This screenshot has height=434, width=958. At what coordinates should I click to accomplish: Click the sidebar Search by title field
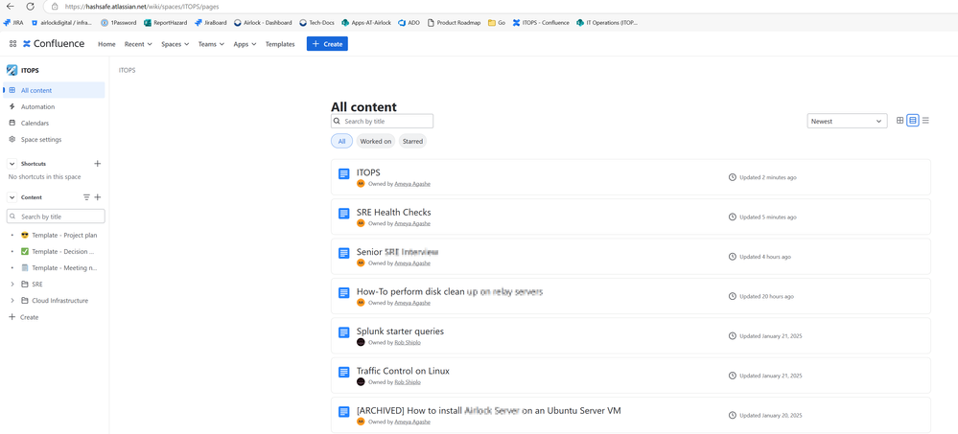56,217
